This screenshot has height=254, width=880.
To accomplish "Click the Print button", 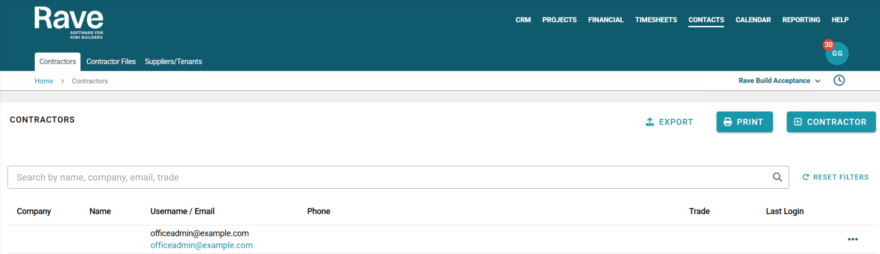I will [744, 122].
